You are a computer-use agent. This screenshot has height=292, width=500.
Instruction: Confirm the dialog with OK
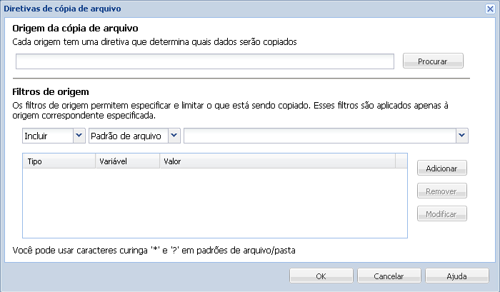coord(321,276)
